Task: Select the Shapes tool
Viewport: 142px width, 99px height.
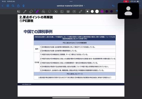Action: point(43,11)
